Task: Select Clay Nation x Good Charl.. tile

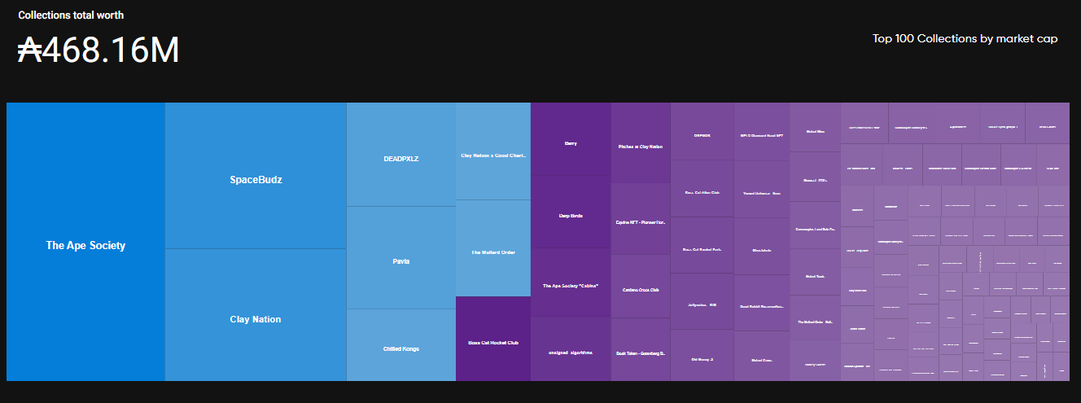Action: [x=493, y=151]
